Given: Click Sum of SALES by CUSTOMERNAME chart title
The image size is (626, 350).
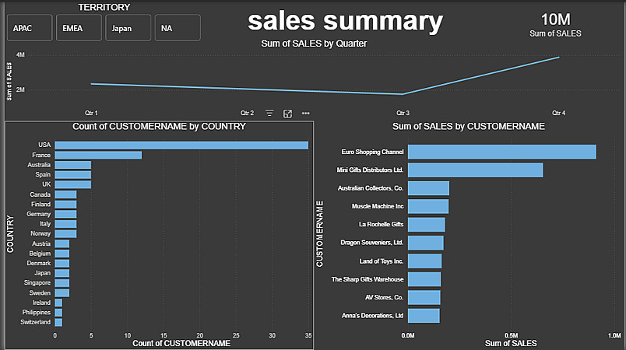Looking at the screenshot, I should tap(468, 126).
